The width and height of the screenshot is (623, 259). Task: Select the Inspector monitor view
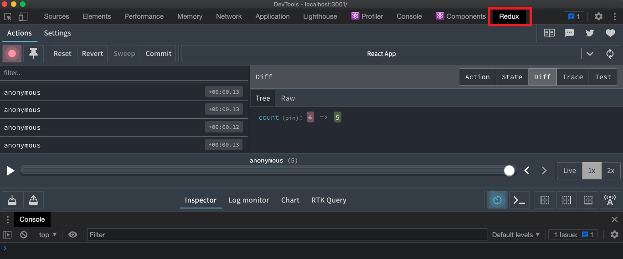click(201, 200)
